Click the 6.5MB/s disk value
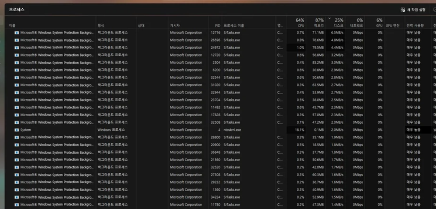The height and width of the screenshot is (209, 436). [337, 33]
